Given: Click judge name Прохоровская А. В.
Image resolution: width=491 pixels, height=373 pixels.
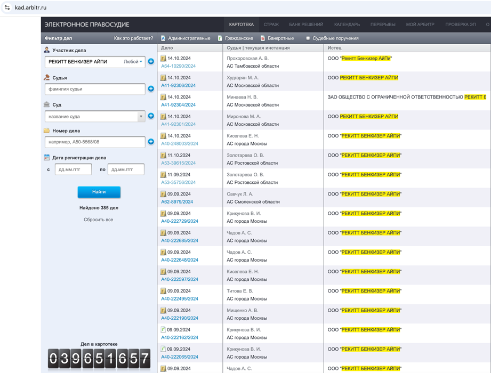Looking at the screenshot, I should point(247,58).
